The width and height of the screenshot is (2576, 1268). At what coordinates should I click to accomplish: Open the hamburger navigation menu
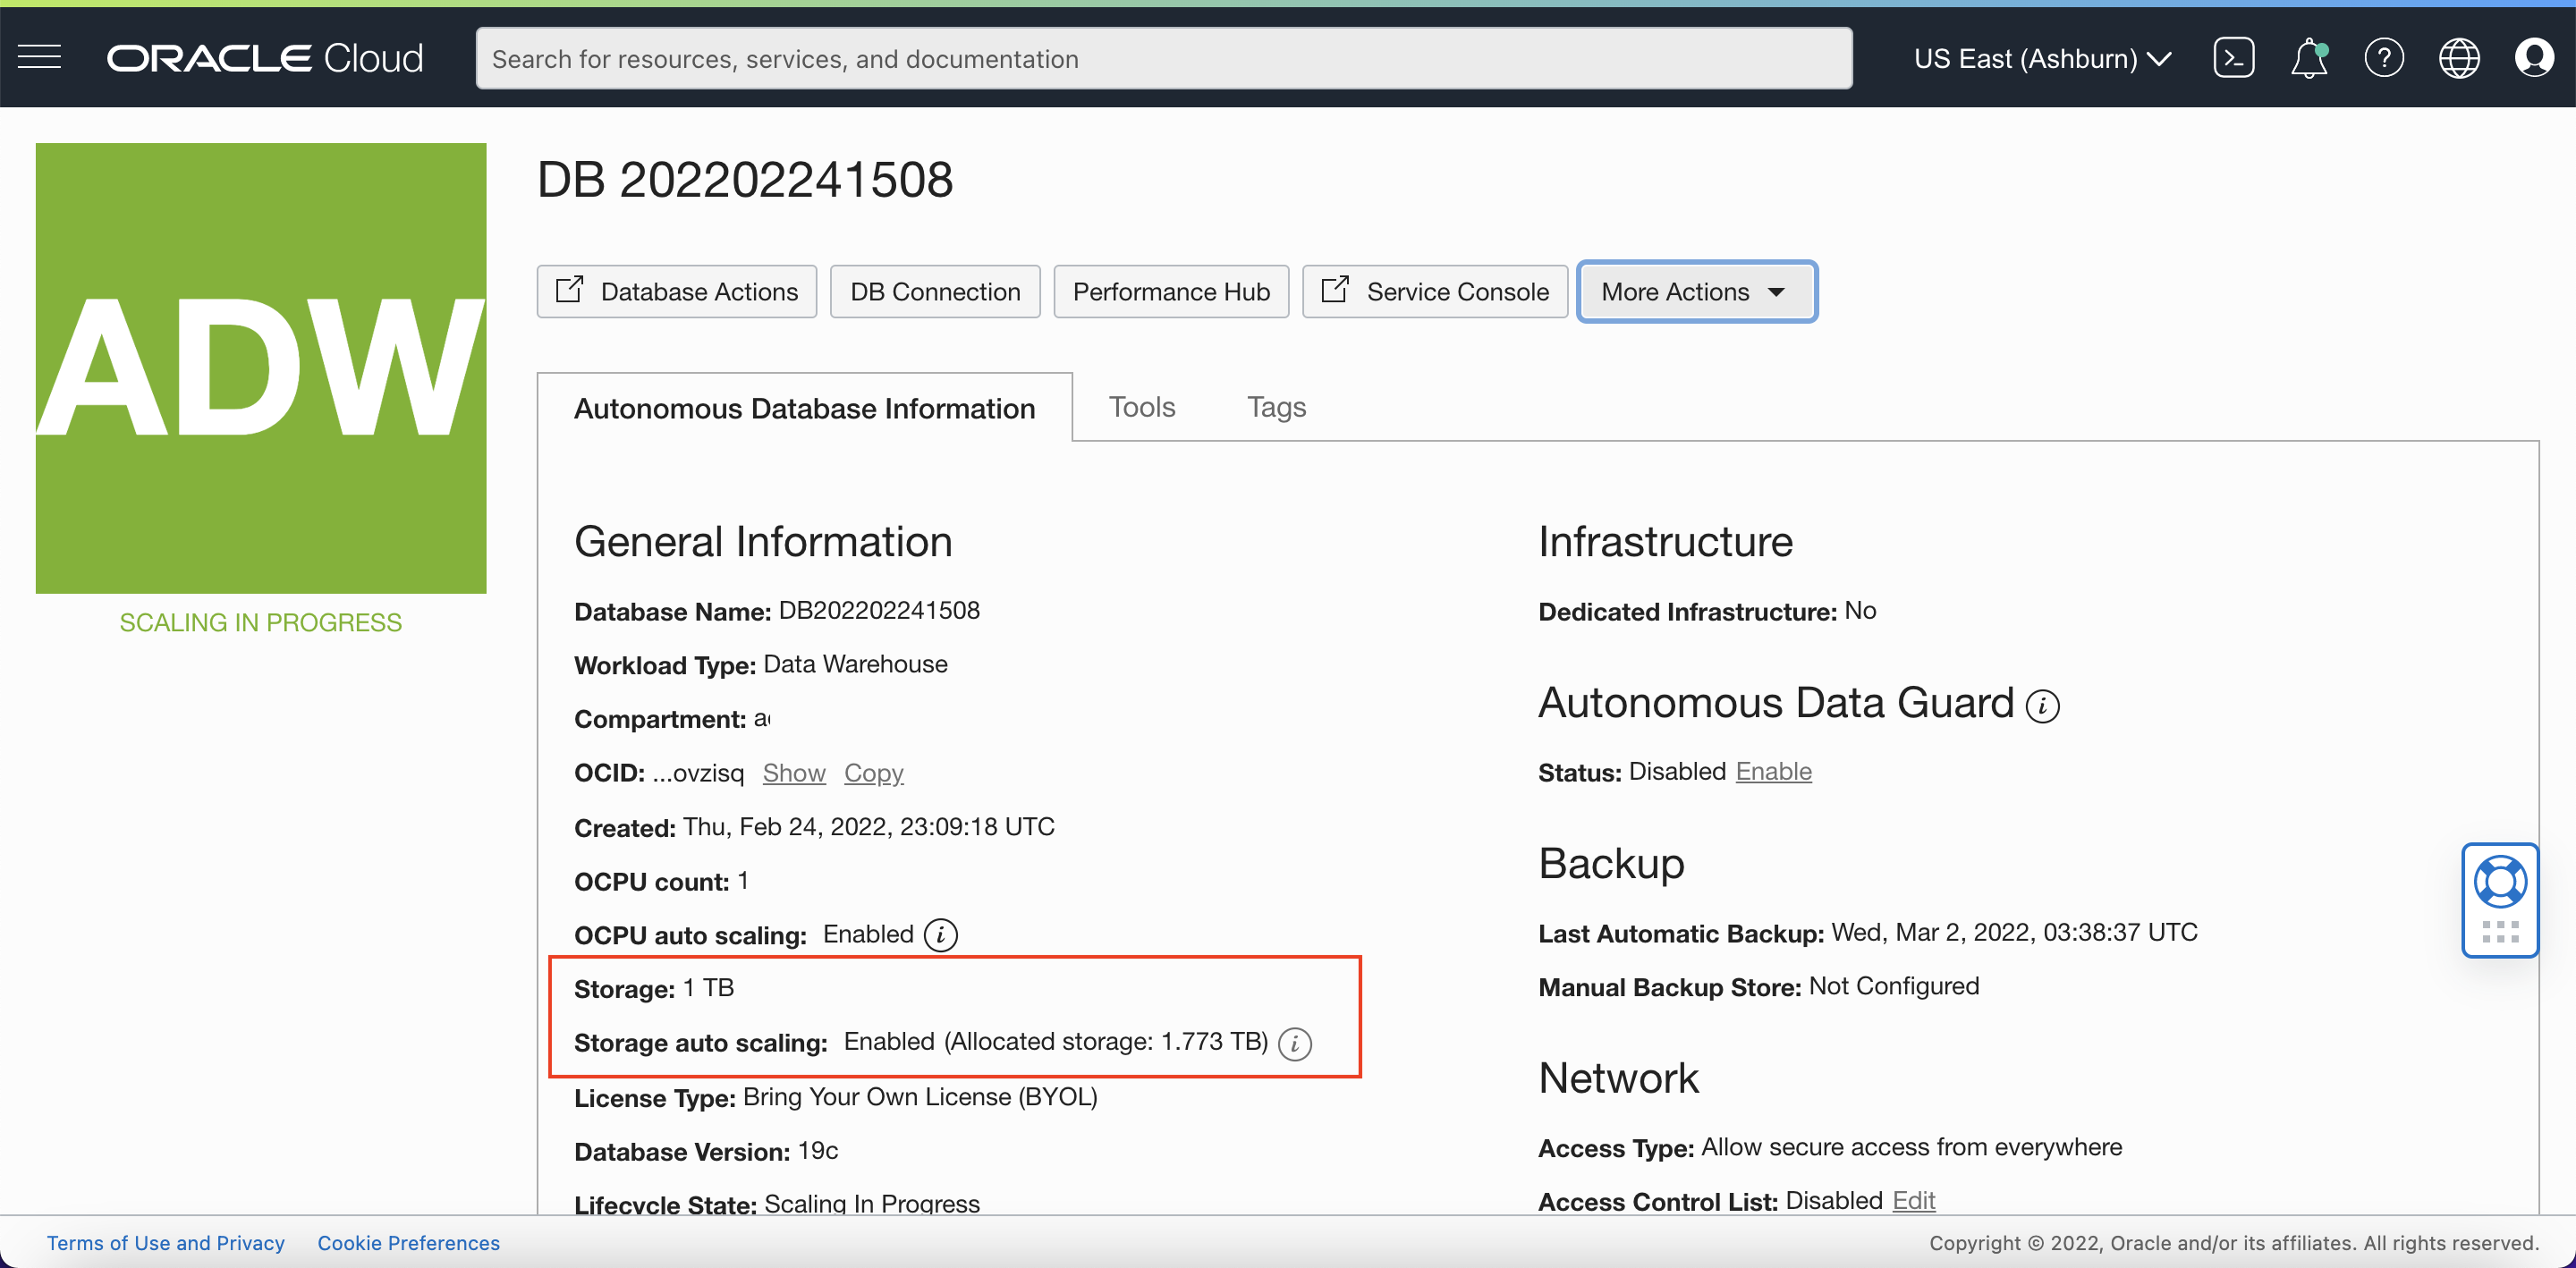tap(40, 58)
